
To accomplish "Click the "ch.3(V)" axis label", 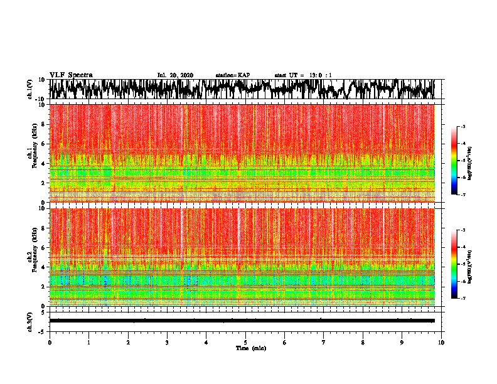I will [30, 322].
